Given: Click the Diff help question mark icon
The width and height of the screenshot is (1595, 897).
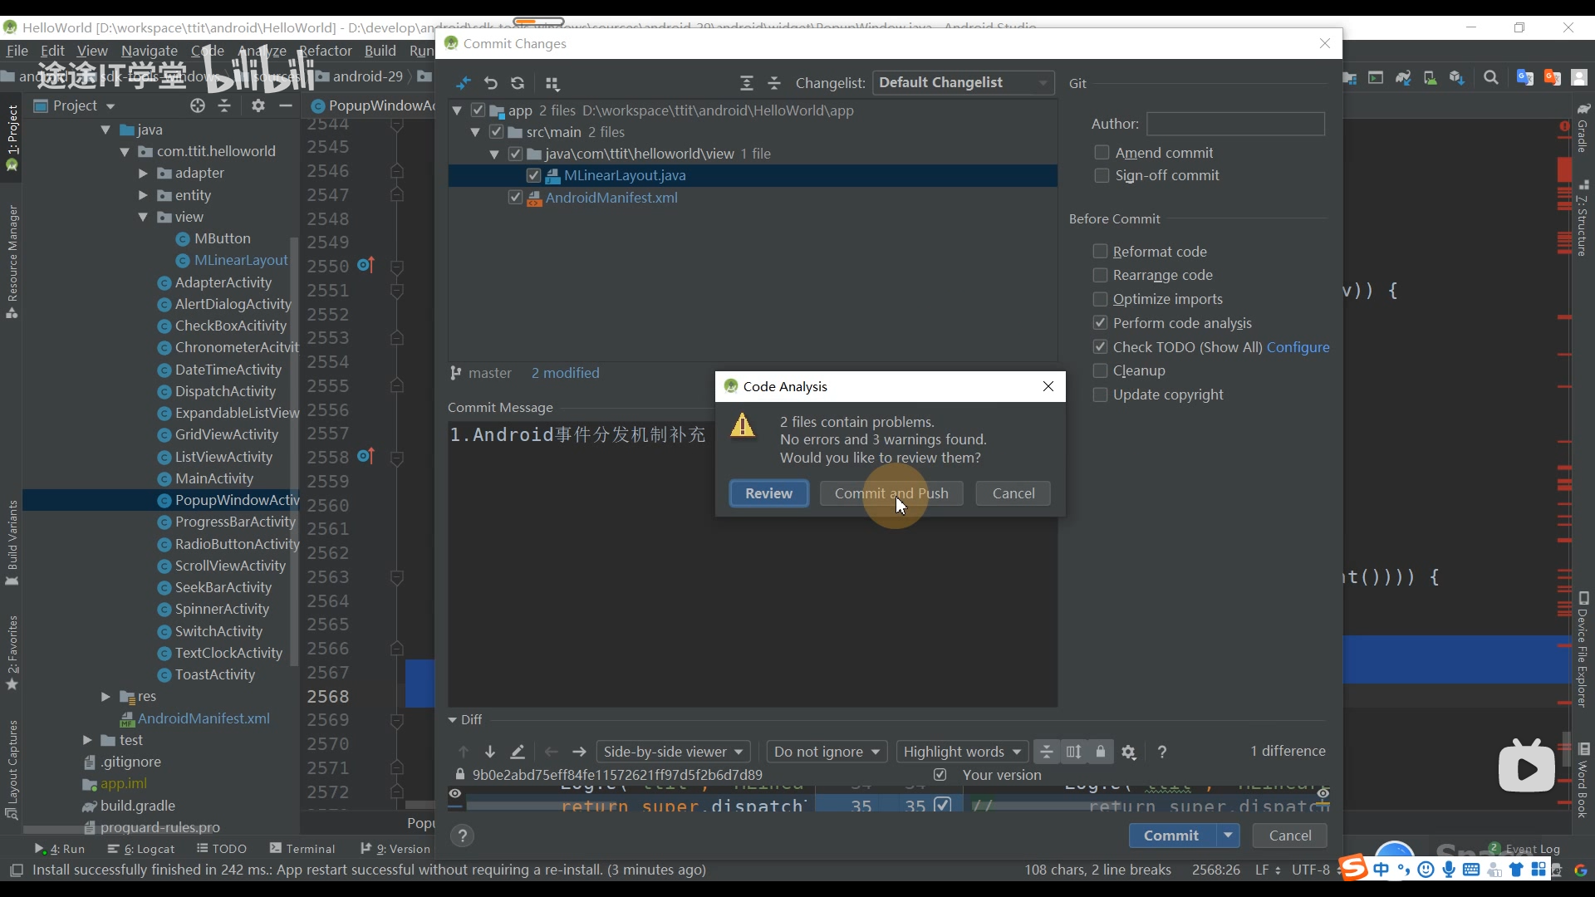Looking at the screenshot, I should [1162, 752].
